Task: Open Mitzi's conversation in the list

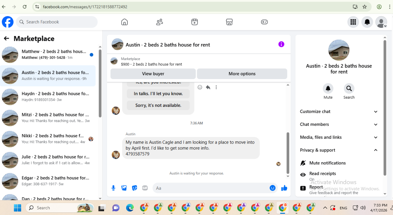Action: (48, 118)
